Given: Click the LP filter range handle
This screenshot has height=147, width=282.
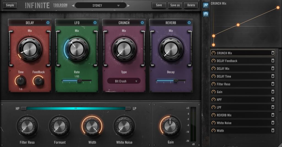Looking at the screenshot, I should (128, 109).
